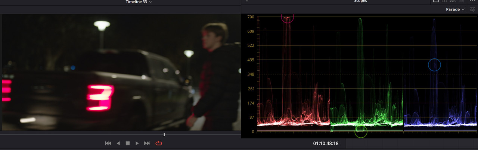Open the Timeline 33 dropdown
This screenshot has width=478, height=150.
click(x=139, y=2)
